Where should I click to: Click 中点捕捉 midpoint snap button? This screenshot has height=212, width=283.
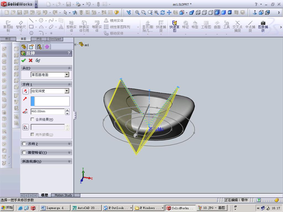[x=250, y=26]
